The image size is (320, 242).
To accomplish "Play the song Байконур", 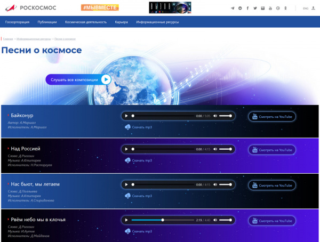I will 126,116.
